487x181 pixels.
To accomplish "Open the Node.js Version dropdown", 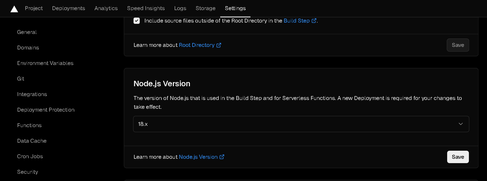I will coord(301,124).
